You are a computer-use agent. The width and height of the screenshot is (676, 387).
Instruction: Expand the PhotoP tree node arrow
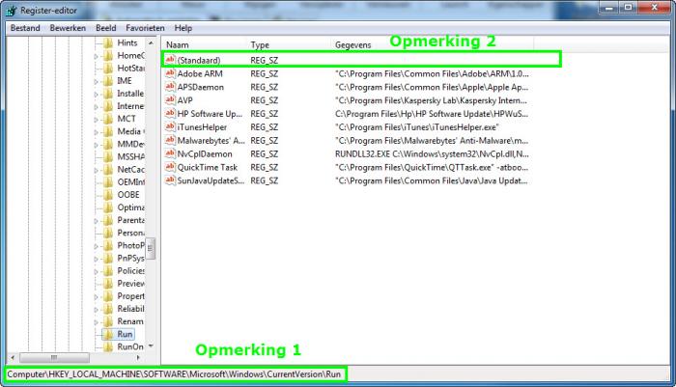pos(97,246)
